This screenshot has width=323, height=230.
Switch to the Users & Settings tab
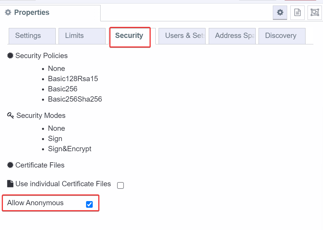pyautogui.click(x=182, y=36)
